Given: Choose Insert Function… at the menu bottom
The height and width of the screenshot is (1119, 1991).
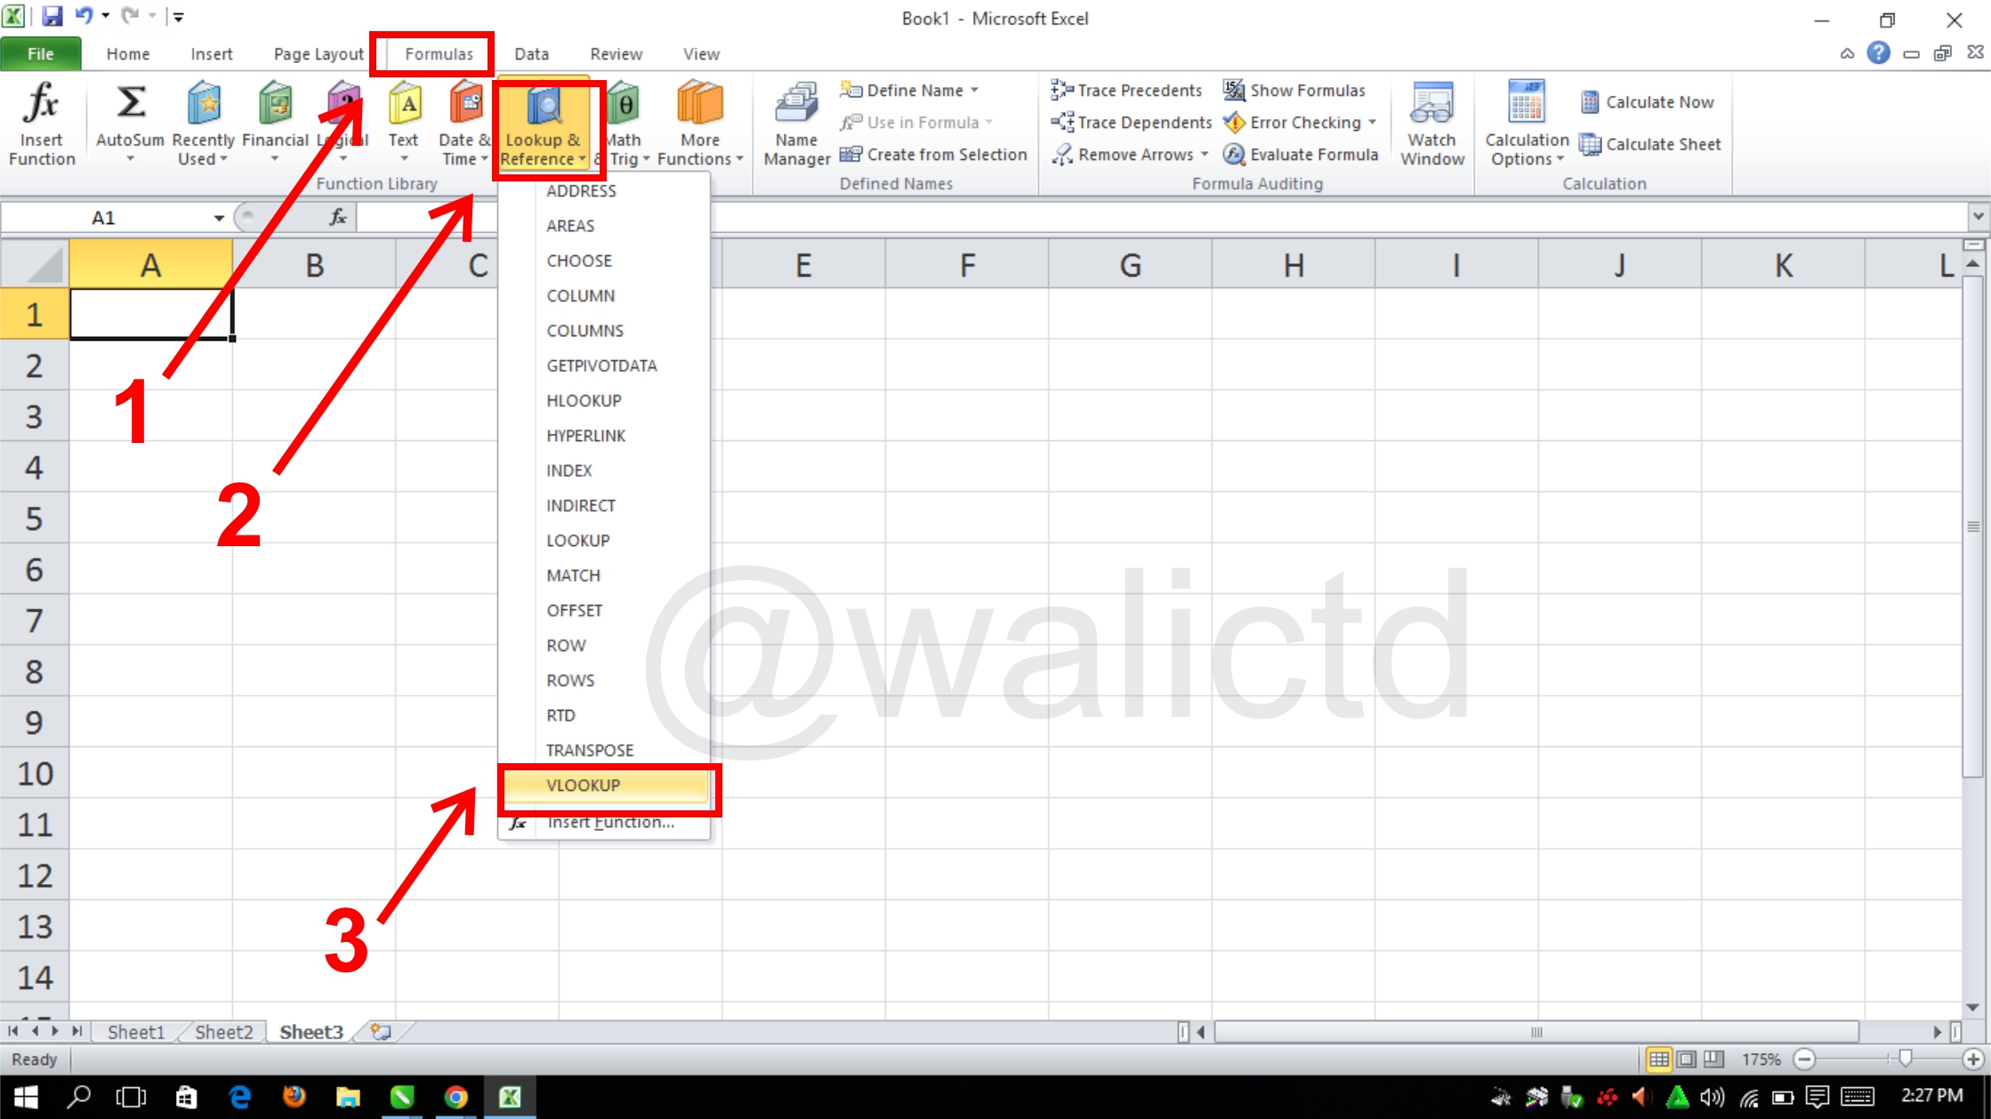Looking at the screenshot, I should point(609,822).
